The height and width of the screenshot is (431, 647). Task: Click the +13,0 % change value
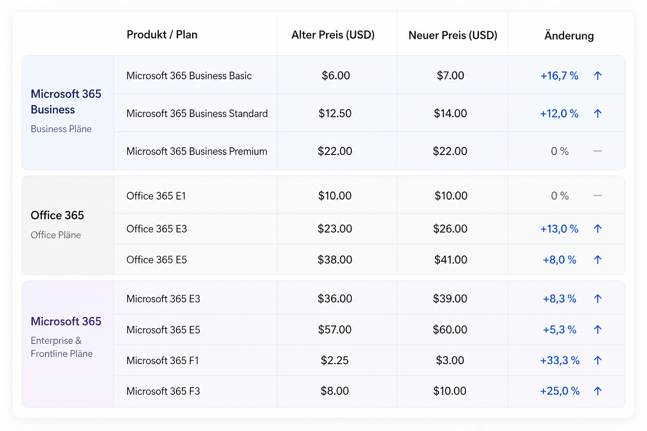(559, 229)
